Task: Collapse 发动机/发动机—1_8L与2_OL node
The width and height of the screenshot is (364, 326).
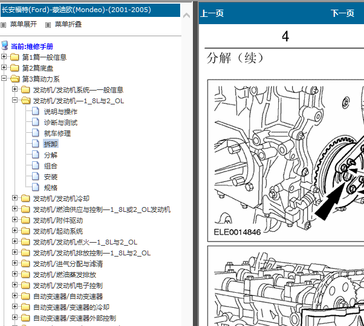Action: [15, 100]
